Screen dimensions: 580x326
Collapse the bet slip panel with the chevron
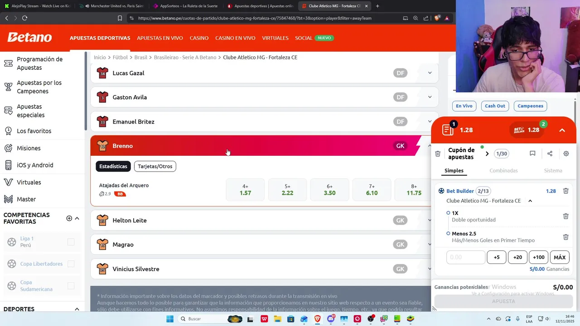pos(562,130)
